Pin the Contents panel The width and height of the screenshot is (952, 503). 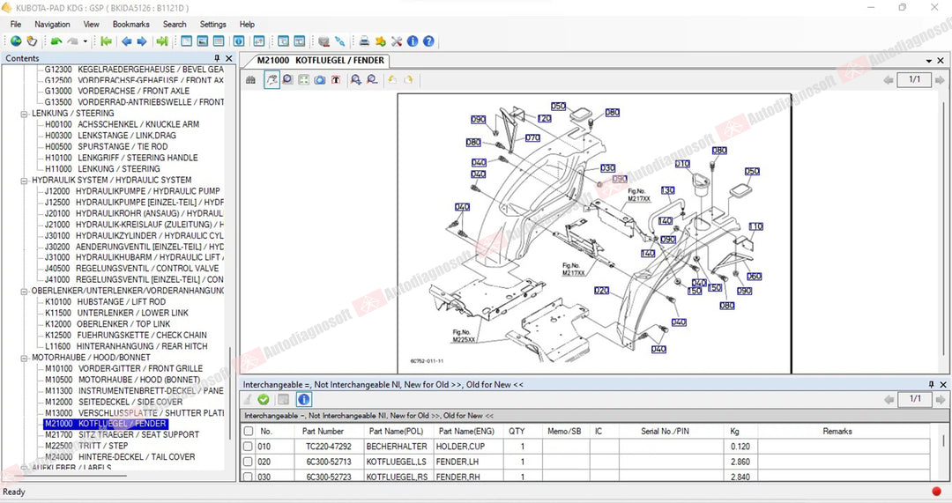217,58
